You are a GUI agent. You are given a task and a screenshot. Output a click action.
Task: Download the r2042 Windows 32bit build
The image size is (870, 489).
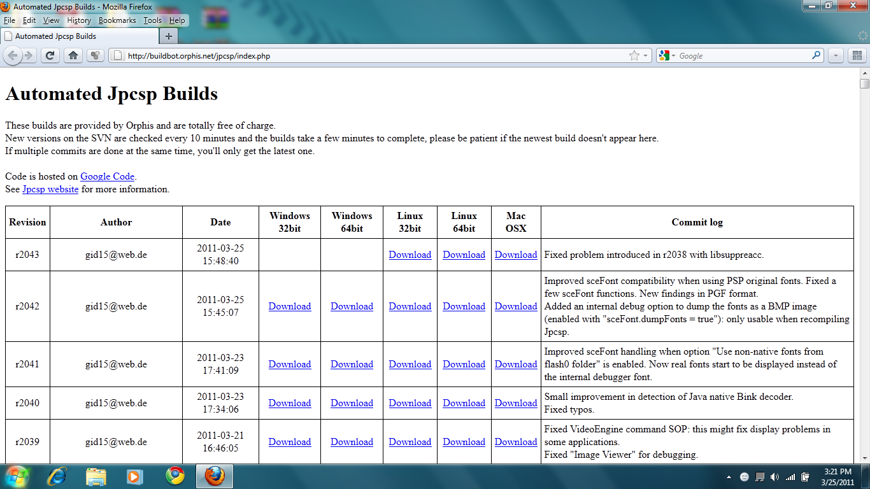click(x=290, y=306)
